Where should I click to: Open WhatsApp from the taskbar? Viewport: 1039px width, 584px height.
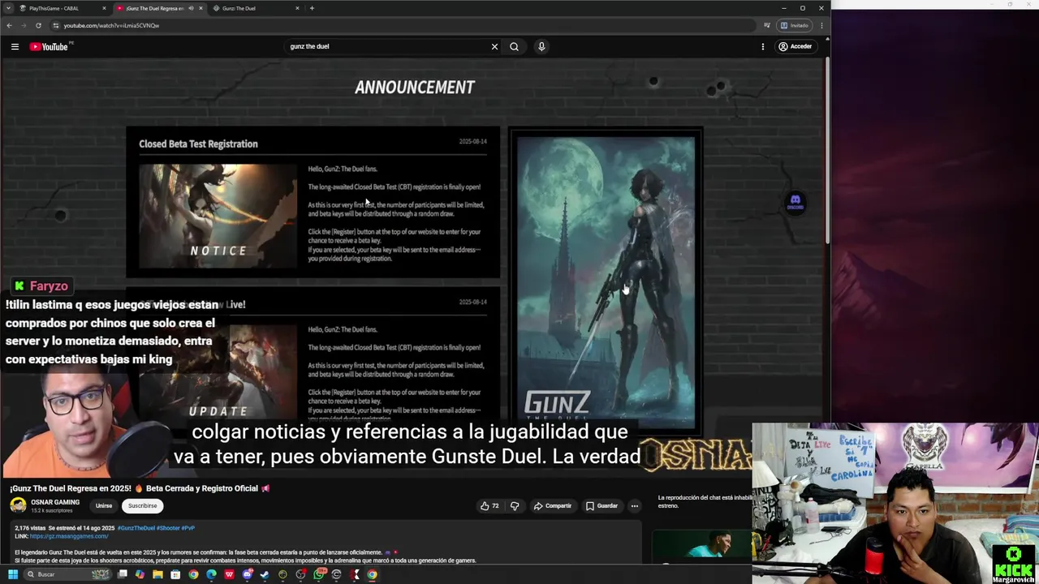[318, 574]
